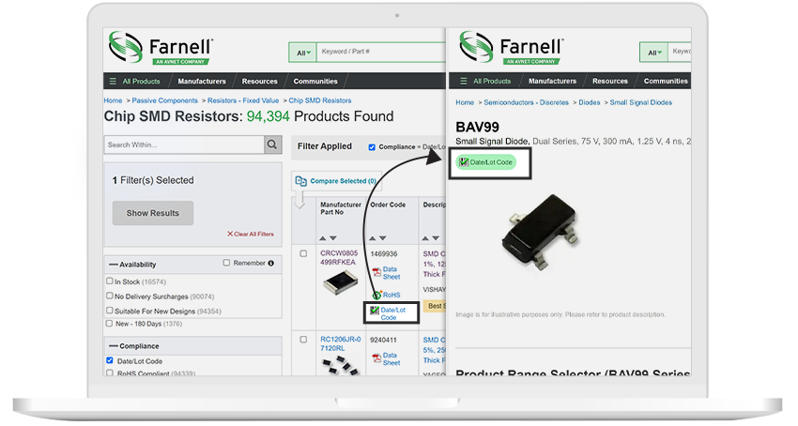Screen dimensions: 798x426
Task: Click the Remember info icon
Action: [271, 264]
